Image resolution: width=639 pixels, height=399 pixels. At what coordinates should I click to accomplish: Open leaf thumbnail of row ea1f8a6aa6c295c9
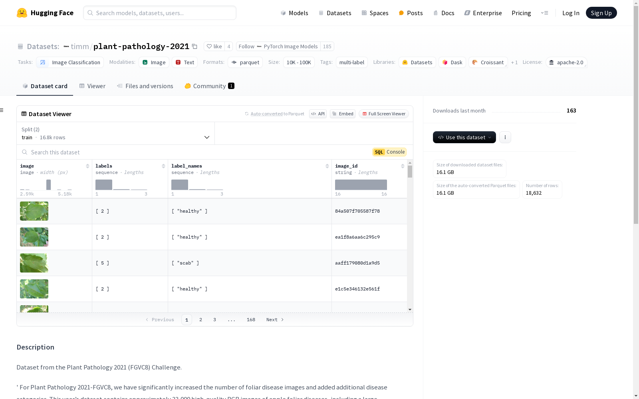34,237
